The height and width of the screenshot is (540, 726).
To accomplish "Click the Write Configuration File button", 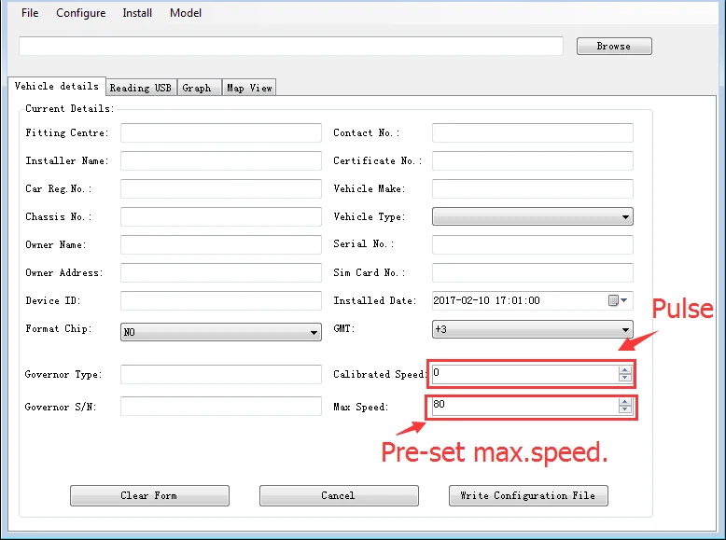I will tap(528, 495).
